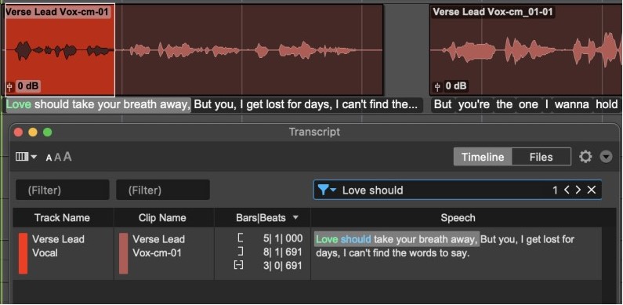Click the red track color swatch

tap(23, 253)
